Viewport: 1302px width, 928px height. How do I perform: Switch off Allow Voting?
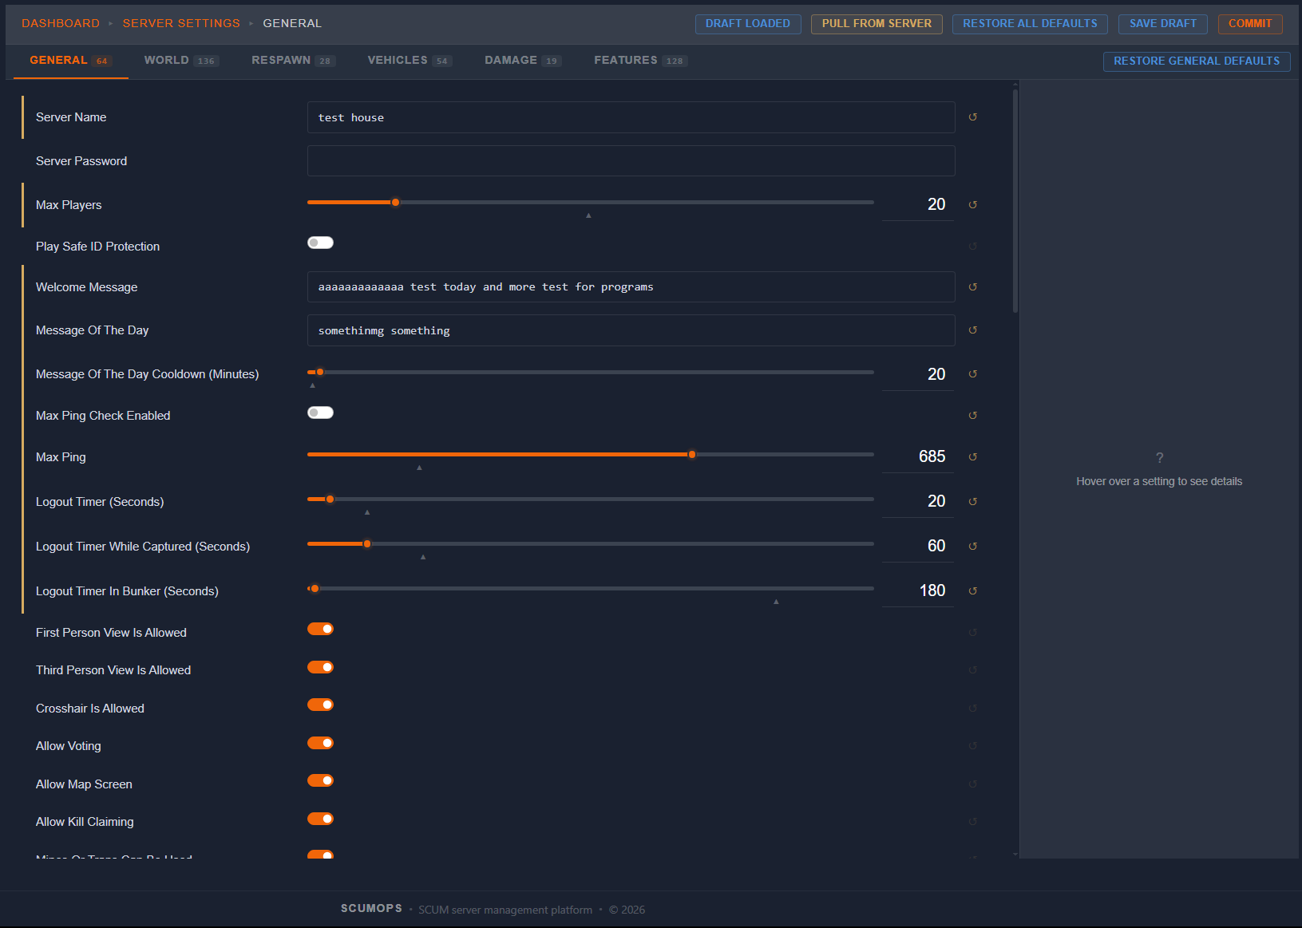click(320, 743)
